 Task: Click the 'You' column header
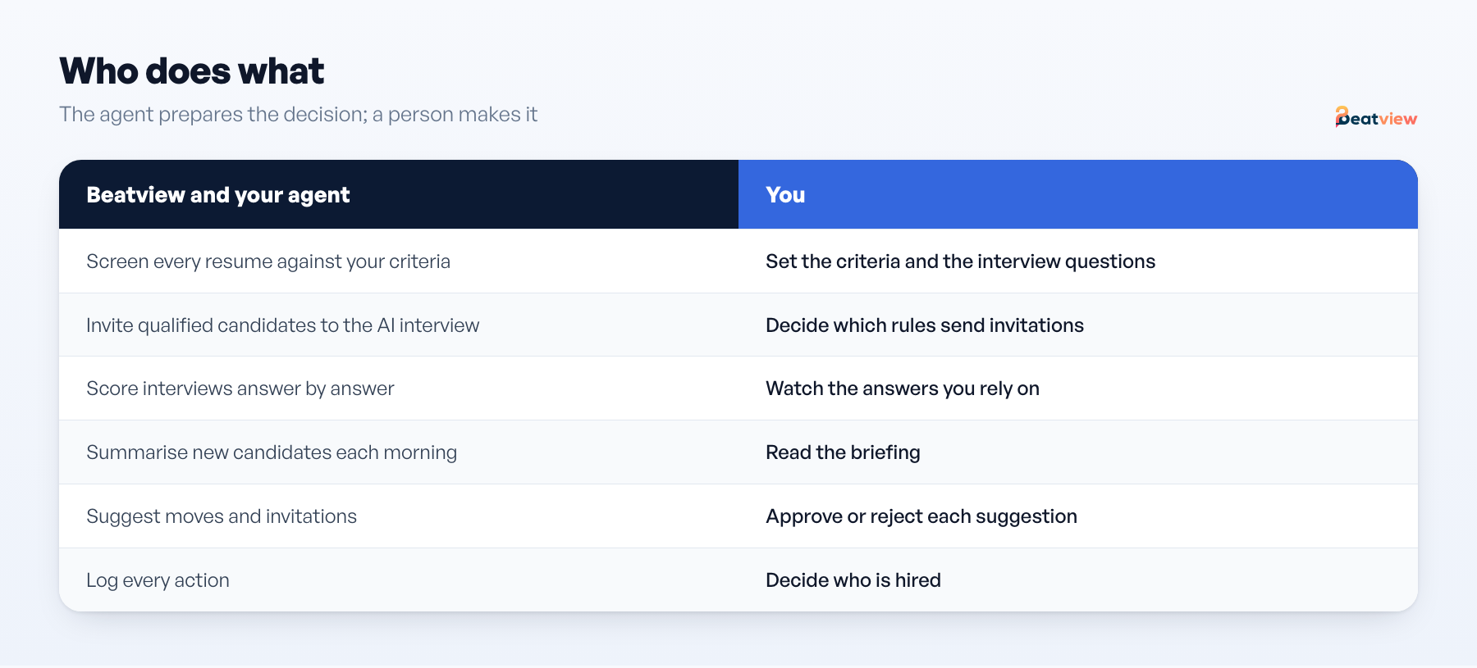pos(1078,194)
